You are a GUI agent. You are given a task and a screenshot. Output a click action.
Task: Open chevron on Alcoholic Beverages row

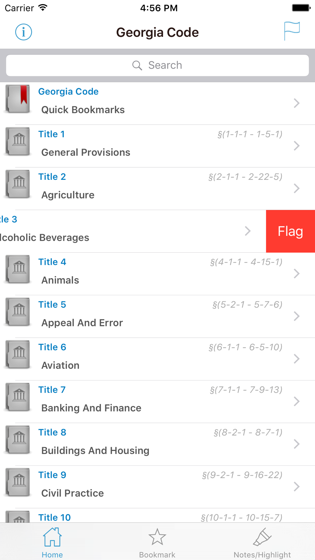248,231
